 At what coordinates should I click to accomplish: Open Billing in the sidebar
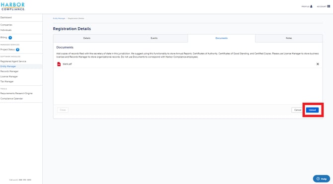(3, 38)
